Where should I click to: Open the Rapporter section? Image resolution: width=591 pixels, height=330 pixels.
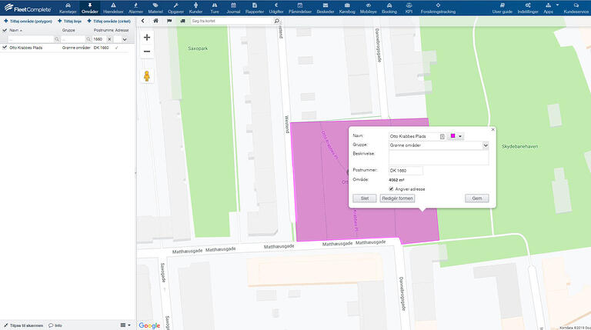coord(255,8)
